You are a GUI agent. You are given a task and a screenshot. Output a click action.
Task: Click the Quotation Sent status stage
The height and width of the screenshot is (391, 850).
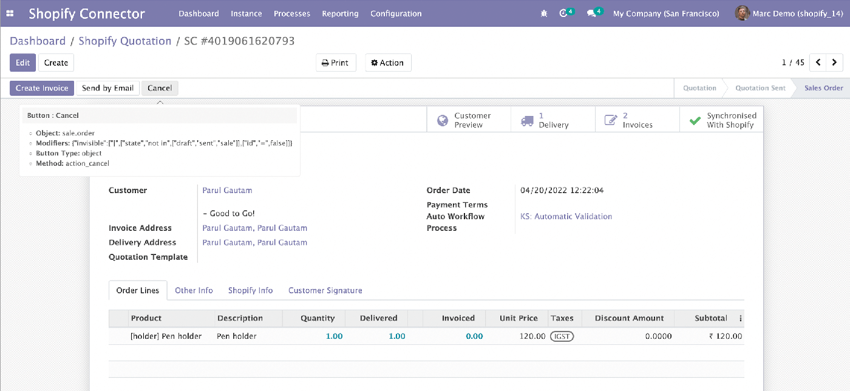(760, 88)
